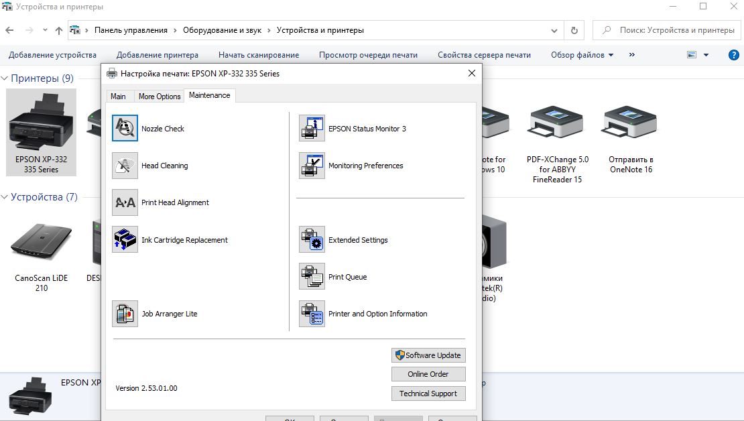The image size is (744, 421).
Task: Click Просмотр очереди печати in toolbar
Action: [368, 55]
